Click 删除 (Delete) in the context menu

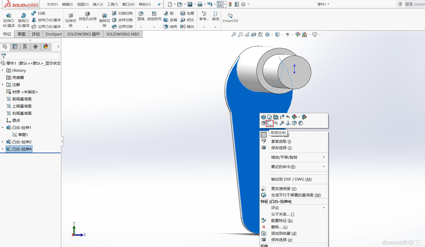coord(279,227)
